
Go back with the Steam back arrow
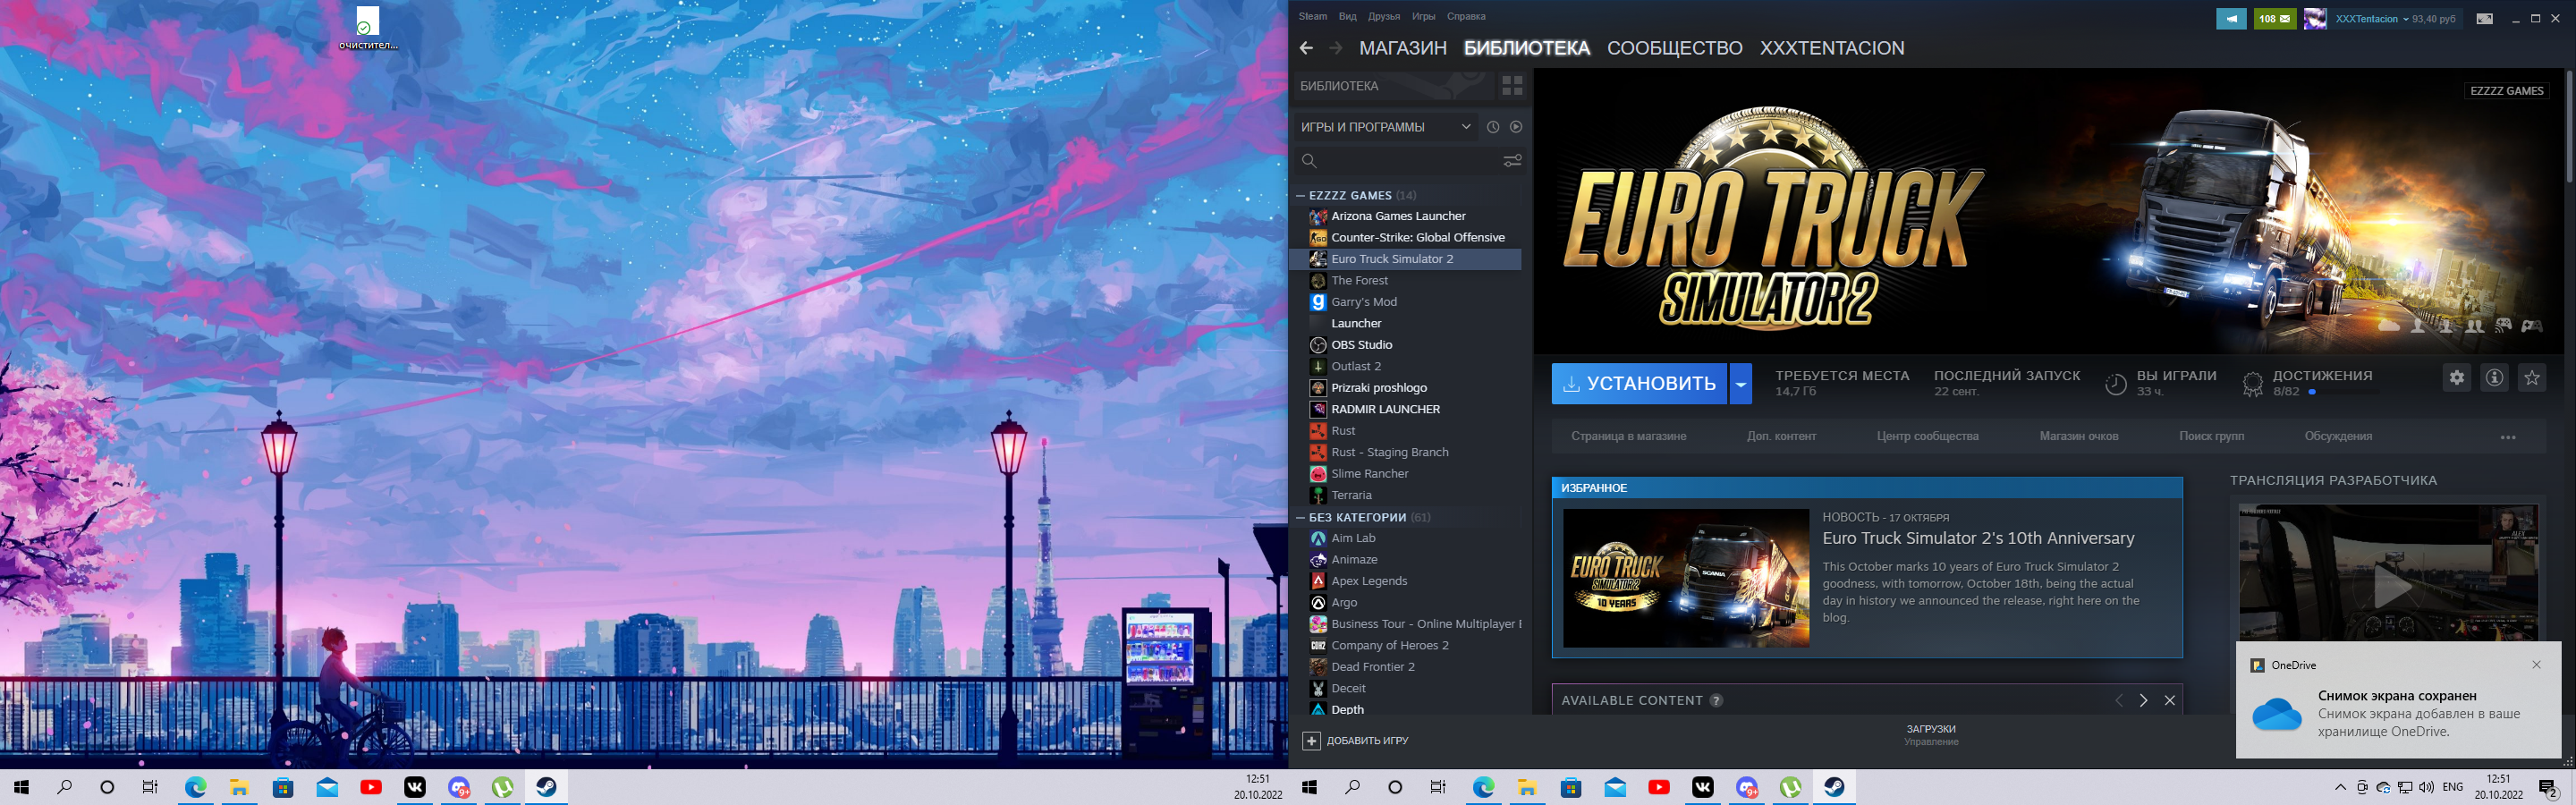(x=1306, y=48)
